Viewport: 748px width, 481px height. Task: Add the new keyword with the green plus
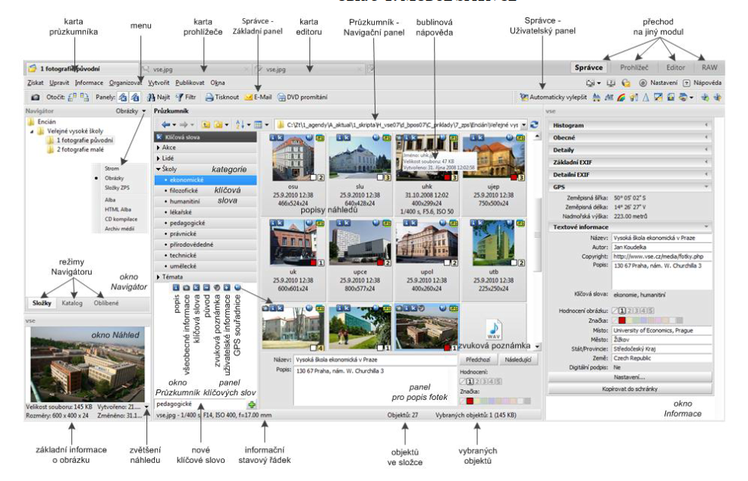[x=251, y=404]
